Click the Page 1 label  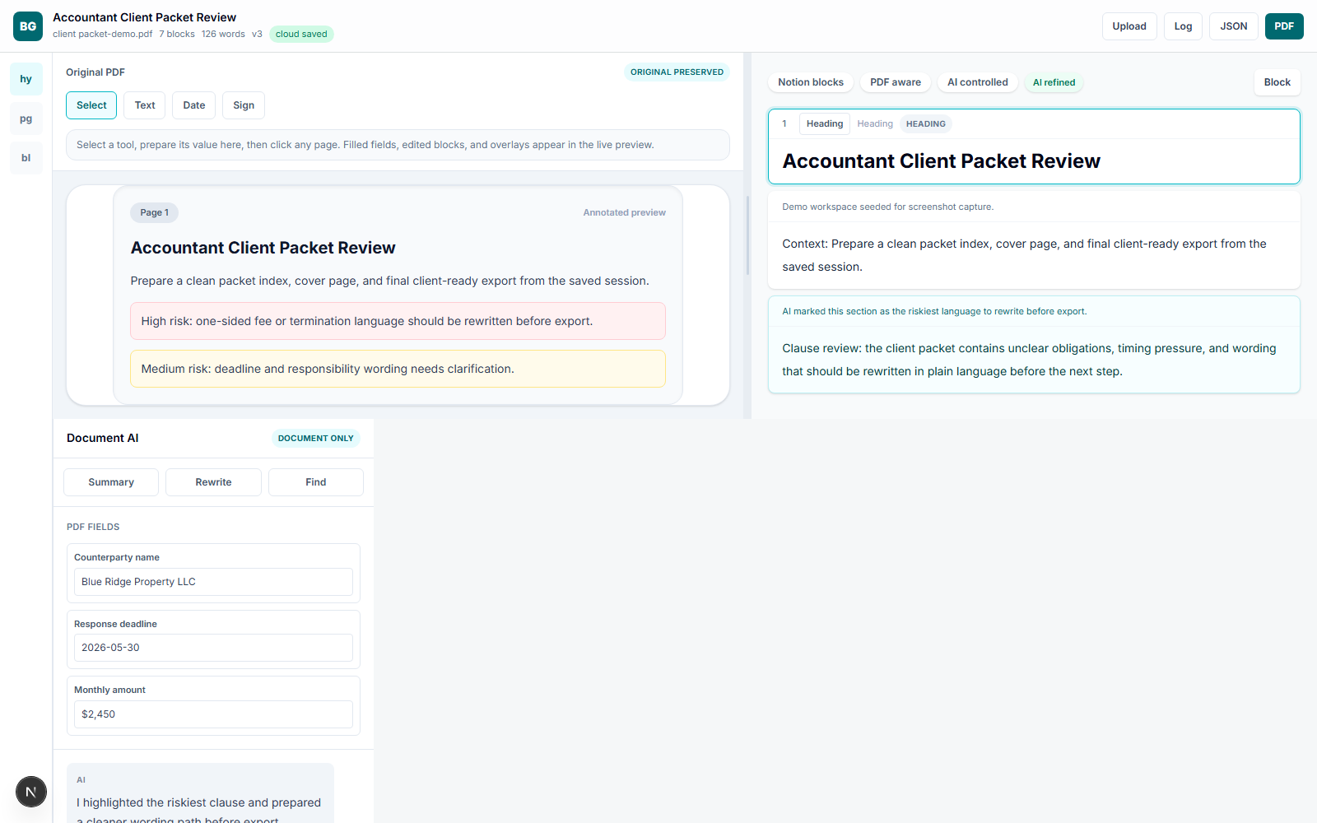coord(154,212)
